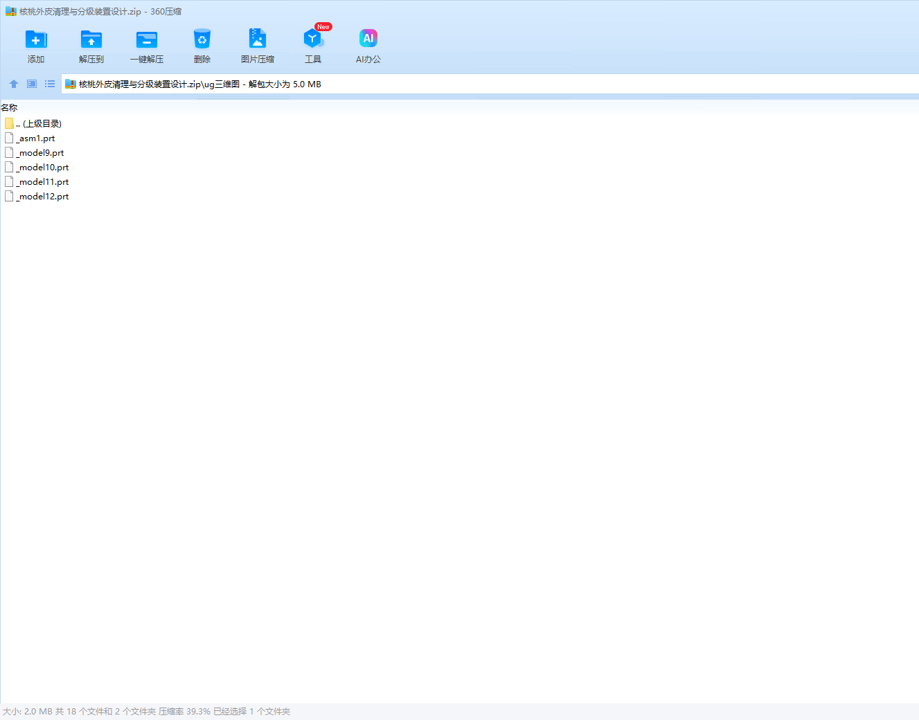Switch to icon view mode button
Image resolution: width=919 pixels, height=720 pixels.
pyautogui.click(x=32, y=84)
